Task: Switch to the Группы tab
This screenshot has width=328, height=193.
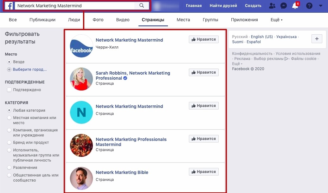Action: coord(210,20)
